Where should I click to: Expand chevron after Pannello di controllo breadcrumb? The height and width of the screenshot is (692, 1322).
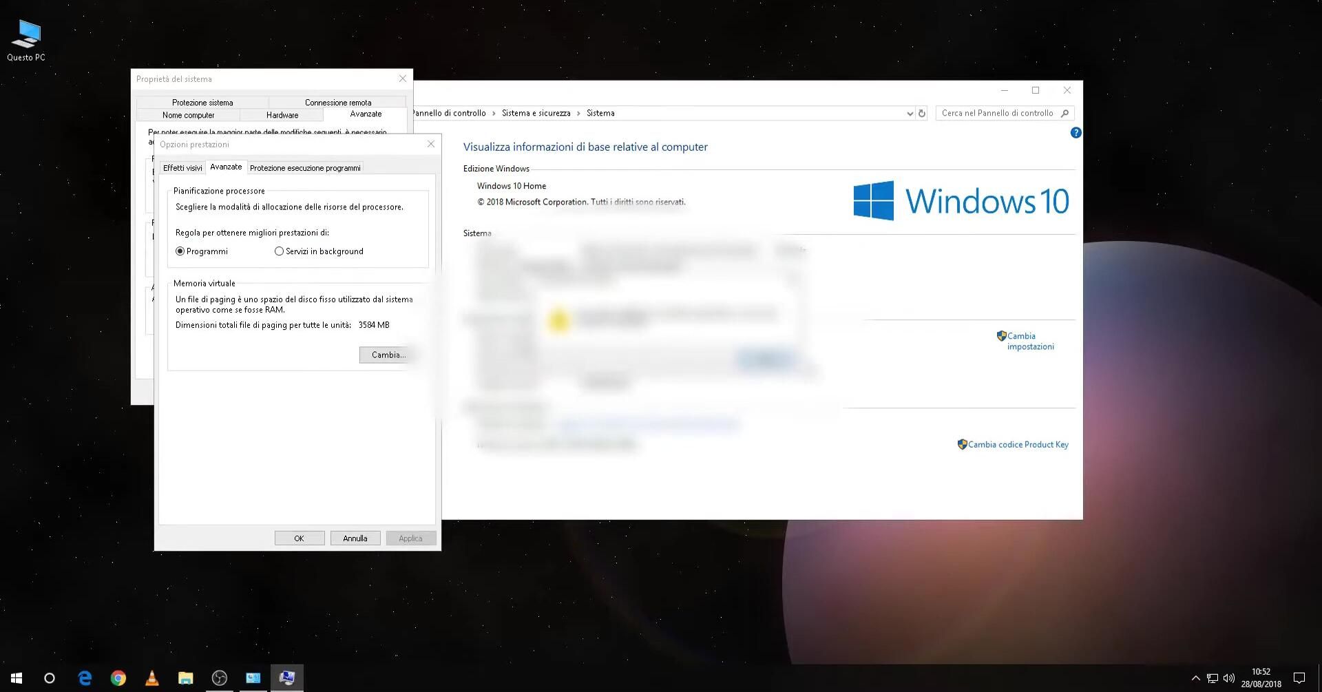[x=494, y=114]
